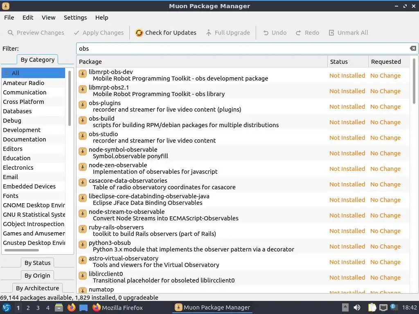The height and width of the screenshot is (314, 419).
Task: Switch to the By Architecture filter tab
Action: click(x=37, y=288)
